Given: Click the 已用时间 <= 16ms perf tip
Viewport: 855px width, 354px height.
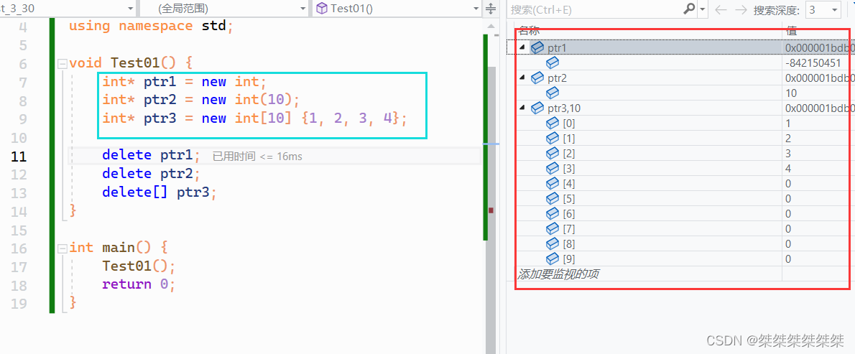Looking at the screenshot, I should tap(257, 157).
